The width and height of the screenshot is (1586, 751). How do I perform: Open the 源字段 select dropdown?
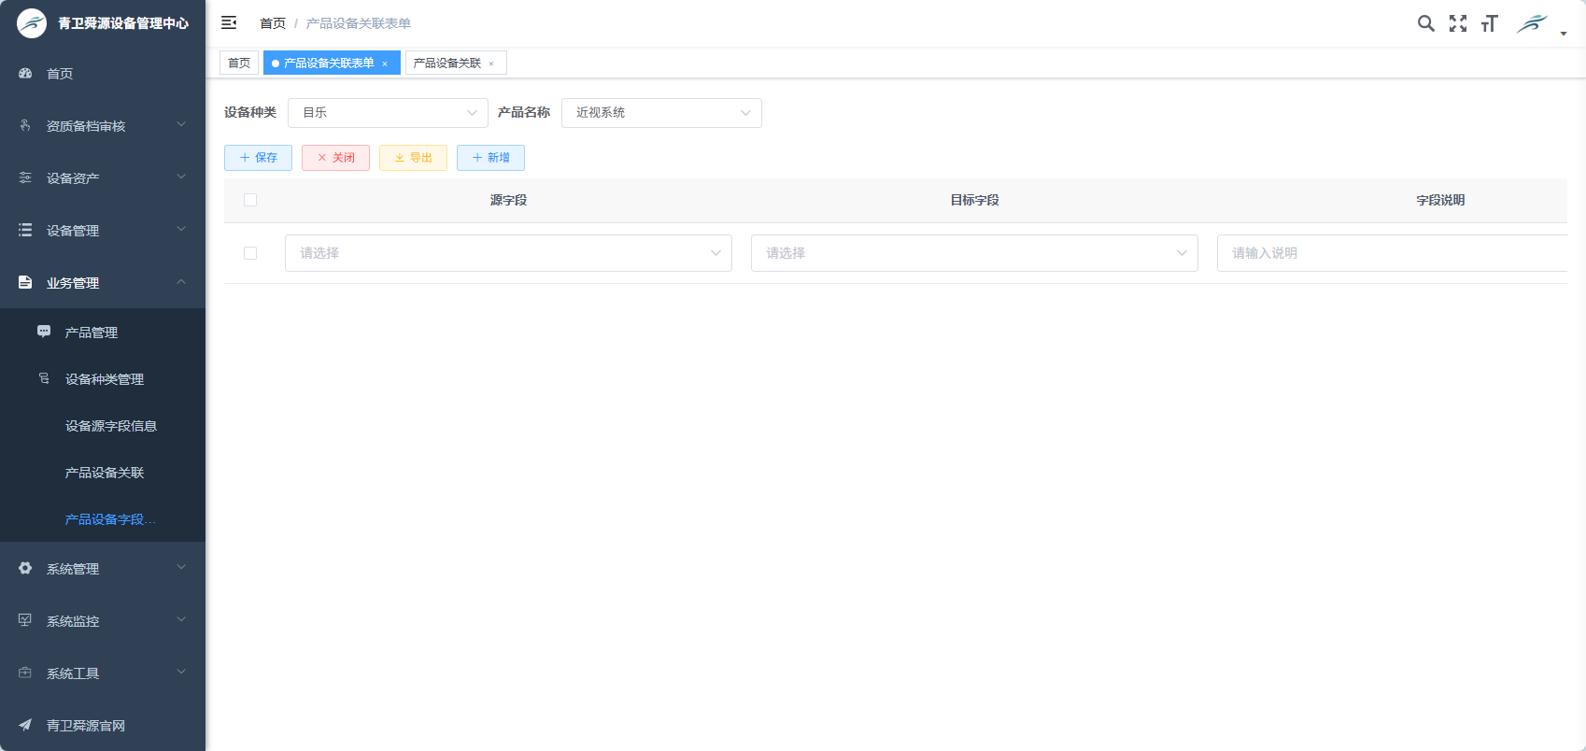(x=508, y=253)
